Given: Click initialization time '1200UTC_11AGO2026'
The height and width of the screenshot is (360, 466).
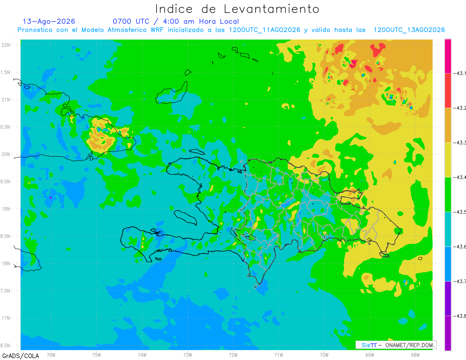Looking at the screenshot, I should pyautogui.click(x=264, y=30).
